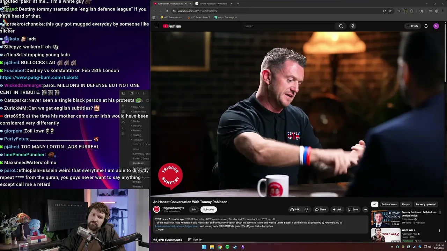Expand the Debate Prep folder in Obsidian
Image resolution: width=447 pixels, height=251 pixels.
139,112
